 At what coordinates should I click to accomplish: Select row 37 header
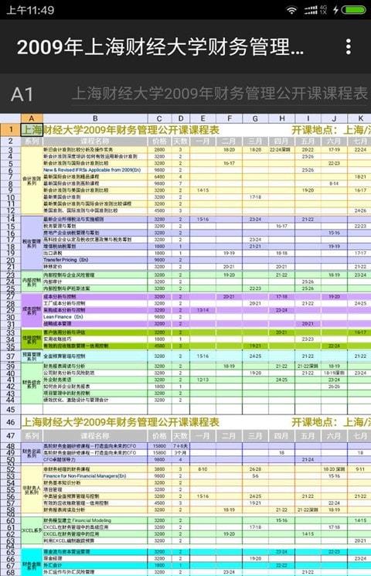pyautogui.click(x=11, y=356)
